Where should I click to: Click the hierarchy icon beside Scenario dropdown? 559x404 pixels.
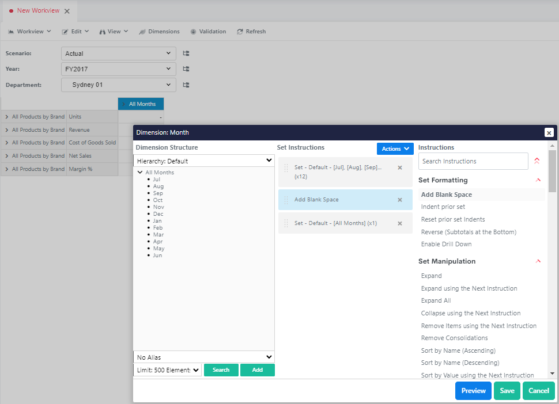pyautogui.click(x=186, y=54)
